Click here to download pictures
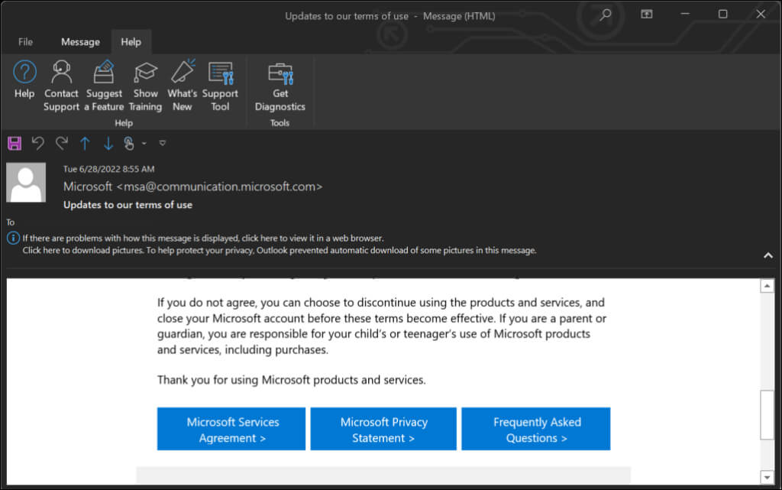The width and height of the screenshot is (782, 490). point(280,251)
